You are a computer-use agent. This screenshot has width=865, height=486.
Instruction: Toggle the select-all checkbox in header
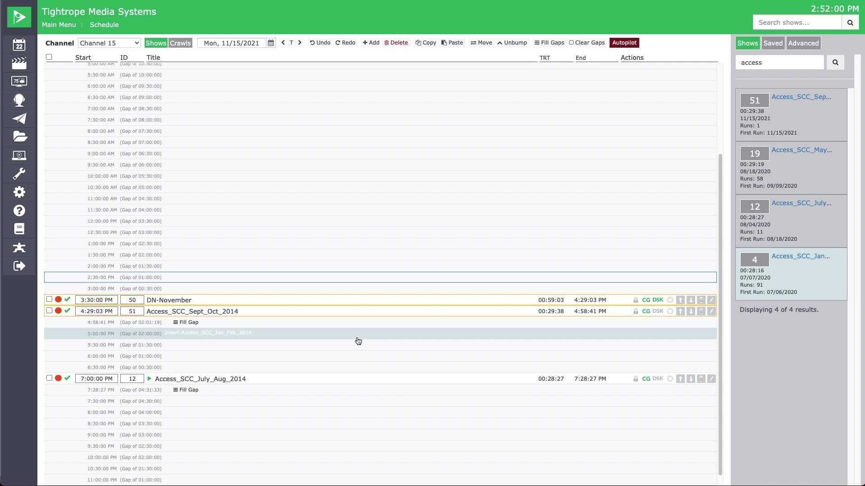[49, 57]
